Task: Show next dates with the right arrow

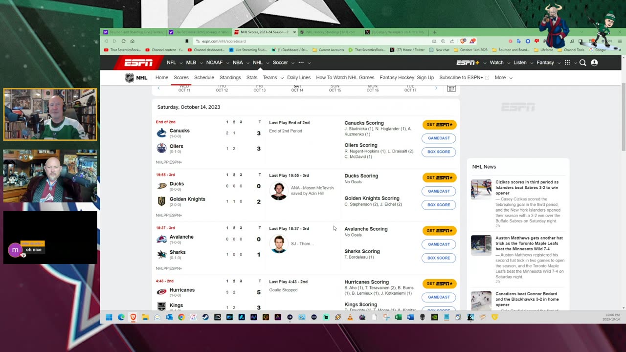Action: 436,88
